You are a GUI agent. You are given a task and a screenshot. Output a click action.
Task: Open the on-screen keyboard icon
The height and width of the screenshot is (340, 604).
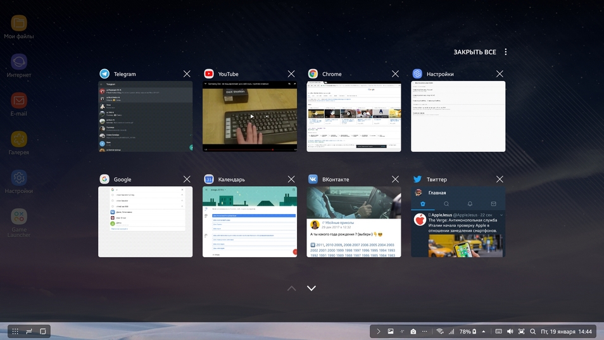(x=498, y=331)
